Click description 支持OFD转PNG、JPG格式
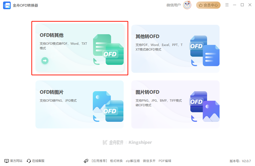Screen dimensions: 255x166 [58, 101]
